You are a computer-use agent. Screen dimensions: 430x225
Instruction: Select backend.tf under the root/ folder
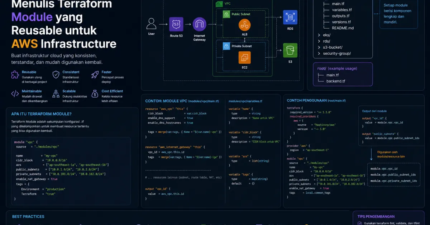pyautogui.click(x=336, y=81)
